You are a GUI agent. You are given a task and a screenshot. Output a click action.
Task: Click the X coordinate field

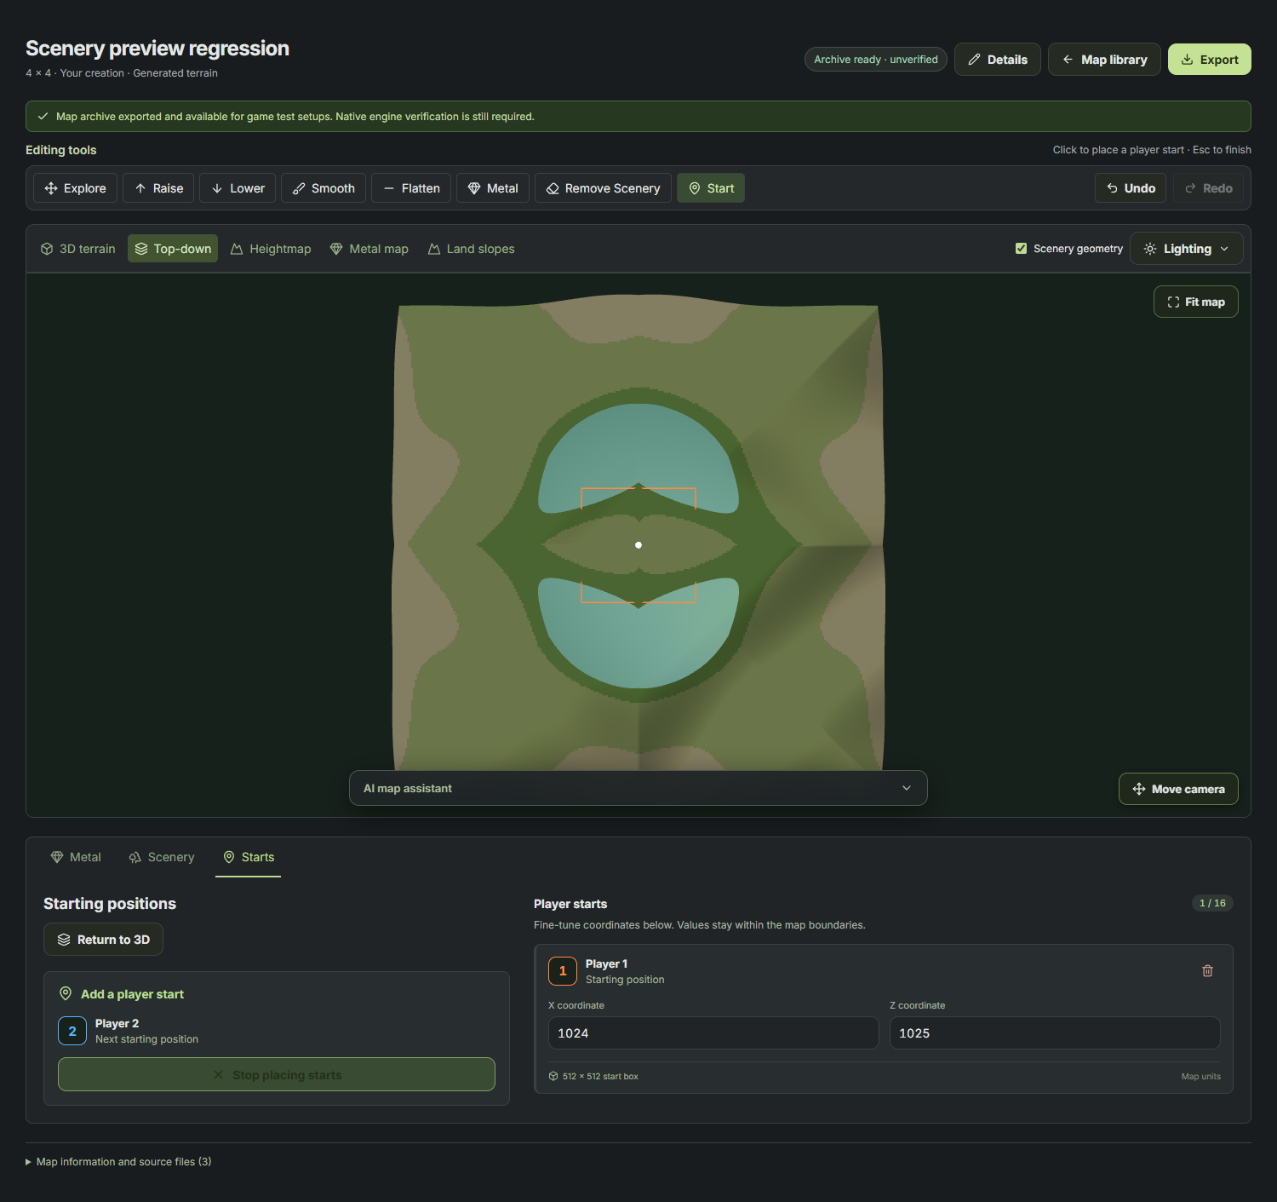pyautogui.click(x=713, y=1033)
